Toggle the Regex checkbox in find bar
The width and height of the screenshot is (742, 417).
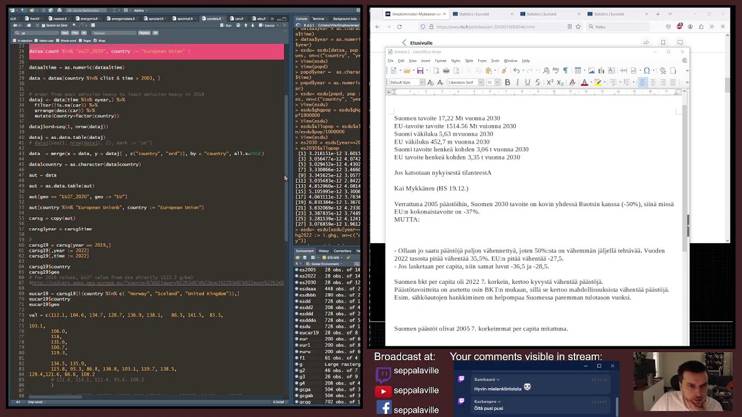(x=81, y=41)
